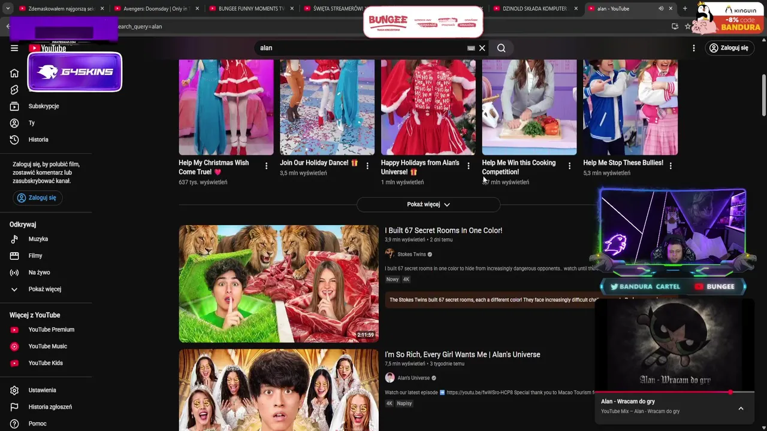The image size is (767, 431).
Task: Expand the miniplayer with the chevron arrow
Action: [741, 408]
